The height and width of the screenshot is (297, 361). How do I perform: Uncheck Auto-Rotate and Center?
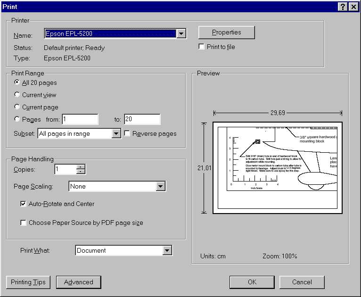pyautogui.click(x=23, y=204)
